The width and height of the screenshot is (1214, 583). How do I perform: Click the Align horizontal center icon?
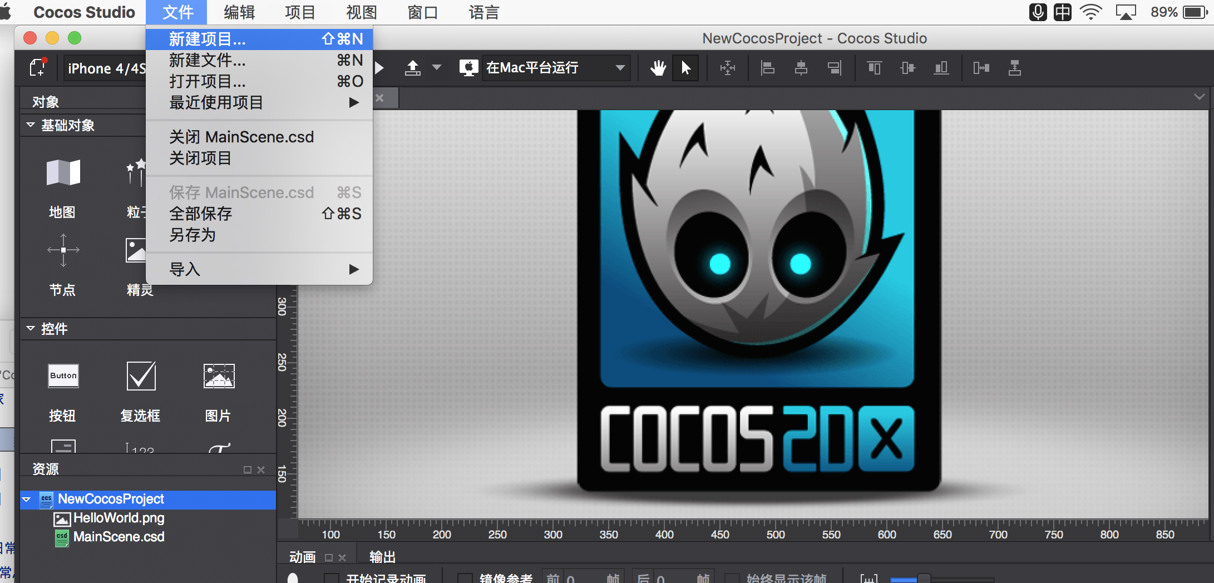801,68
